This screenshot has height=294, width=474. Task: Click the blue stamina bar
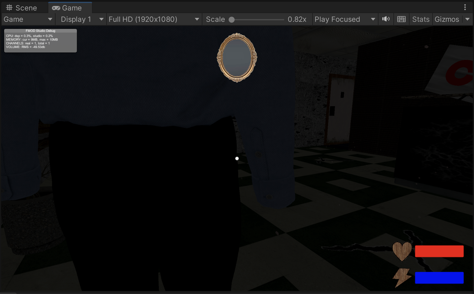coord(439,278)
